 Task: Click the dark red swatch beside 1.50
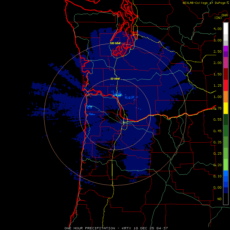226,74
